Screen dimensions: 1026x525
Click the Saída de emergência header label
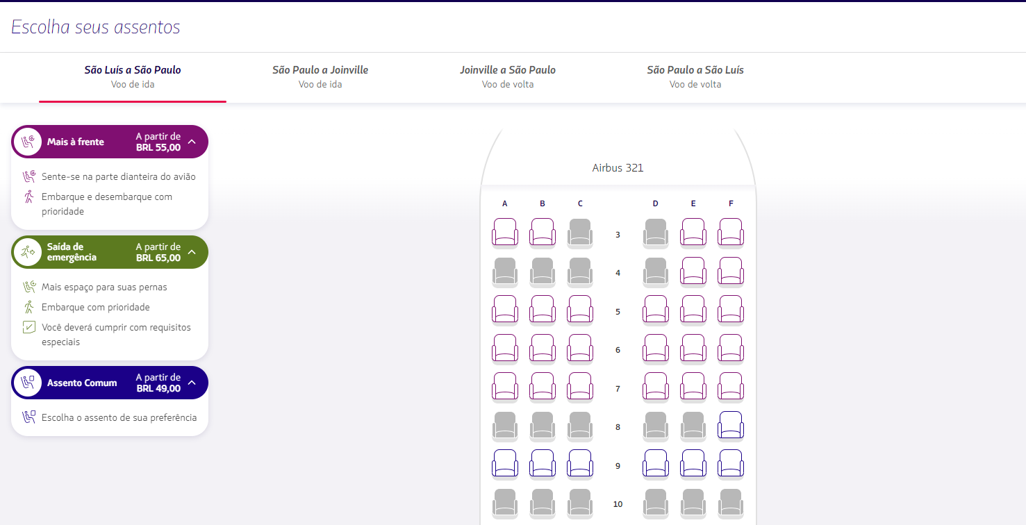click(72, 252)
